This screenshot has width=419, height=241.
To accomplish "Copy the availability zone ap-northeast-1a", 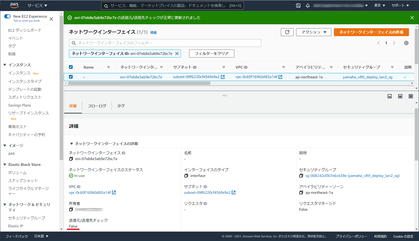I will [x=301, y=192].
